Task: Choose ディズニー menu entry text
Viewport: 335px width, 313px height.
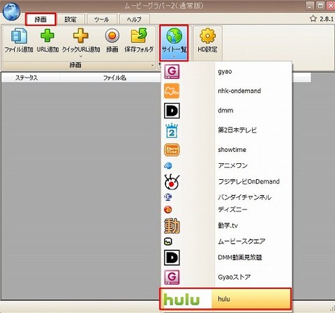Action: click(232, 210)
